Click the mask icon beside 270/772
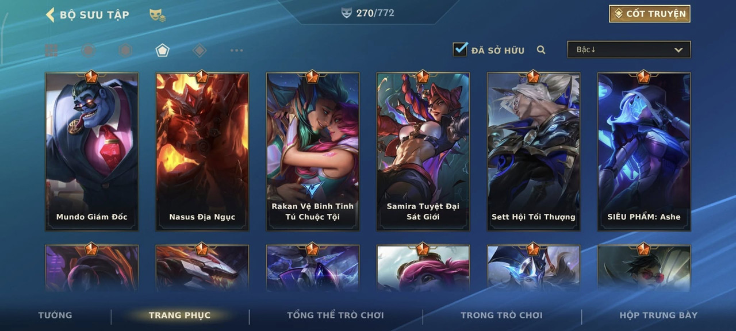The width and height of the screenshot is (736, 331). point(346,13)
